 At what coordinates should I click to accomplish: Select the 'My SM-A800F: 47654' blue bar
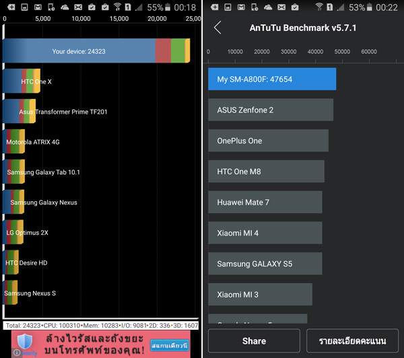[272, 79]
